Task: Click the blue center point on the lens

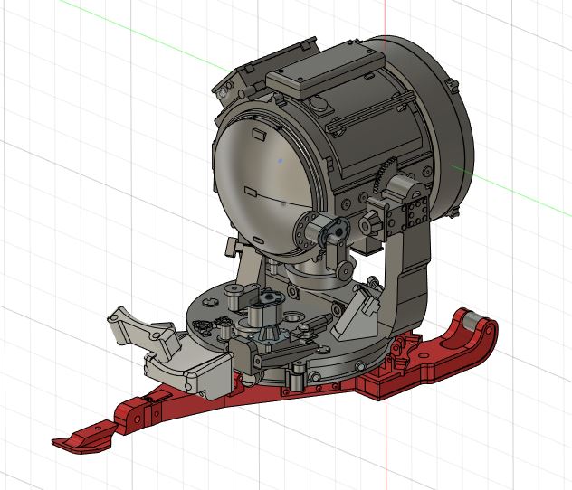Action: (x=281, y=161)
